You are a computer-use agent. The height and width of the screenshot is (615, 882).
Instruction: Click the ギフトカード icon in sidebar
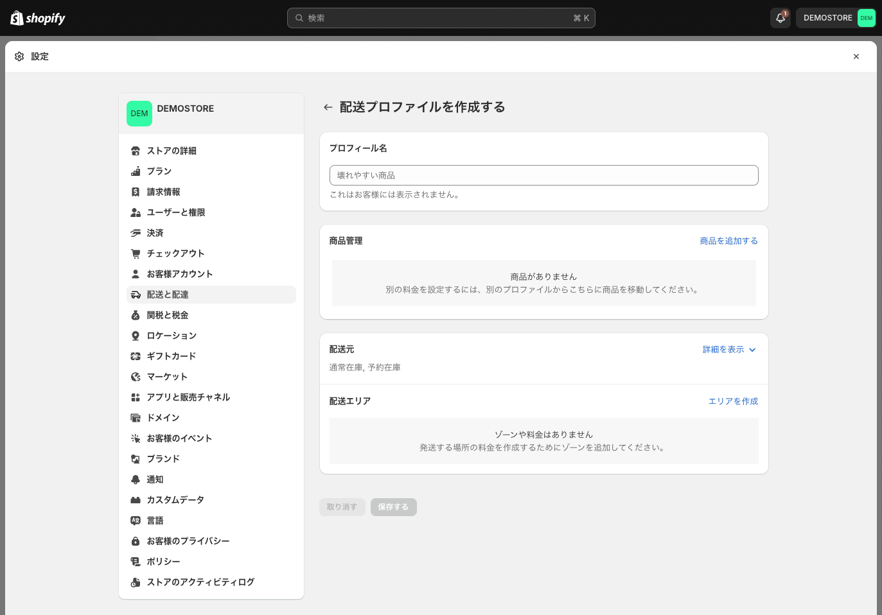(x=136, y=356)
